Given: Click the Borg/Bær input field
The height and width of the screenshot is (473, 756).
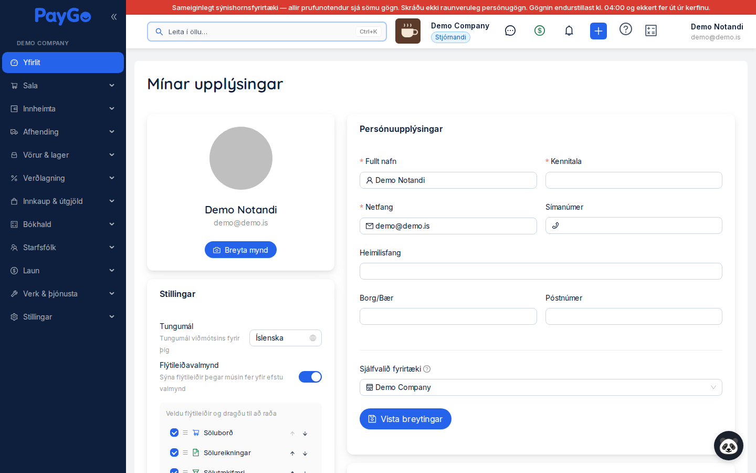Looking at the screenshot, I should point(448,316).
